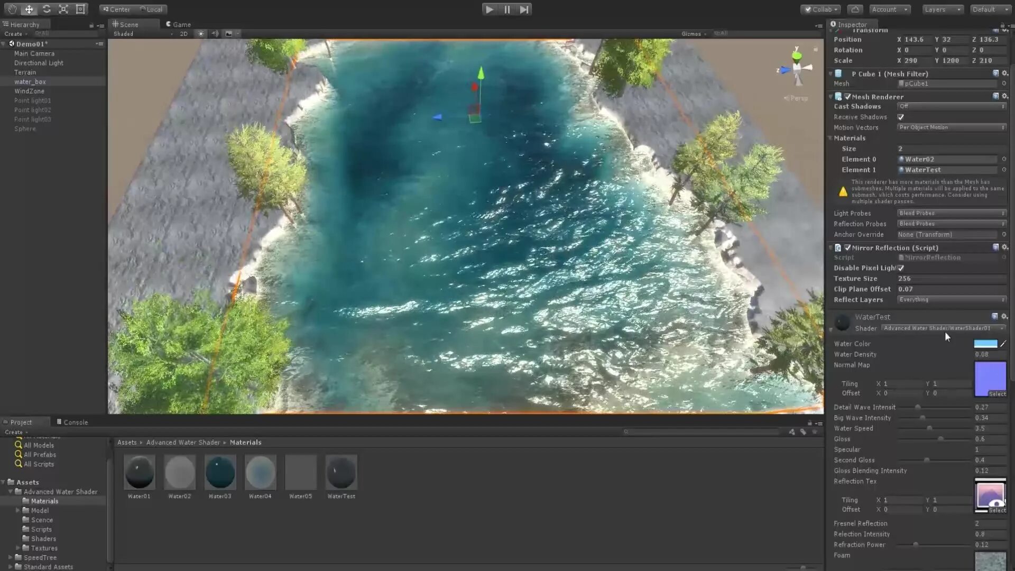This screenshot has height=571, width=1015.
Task: Disable the Mesh Renderer component checkbox
Action: 847,97
